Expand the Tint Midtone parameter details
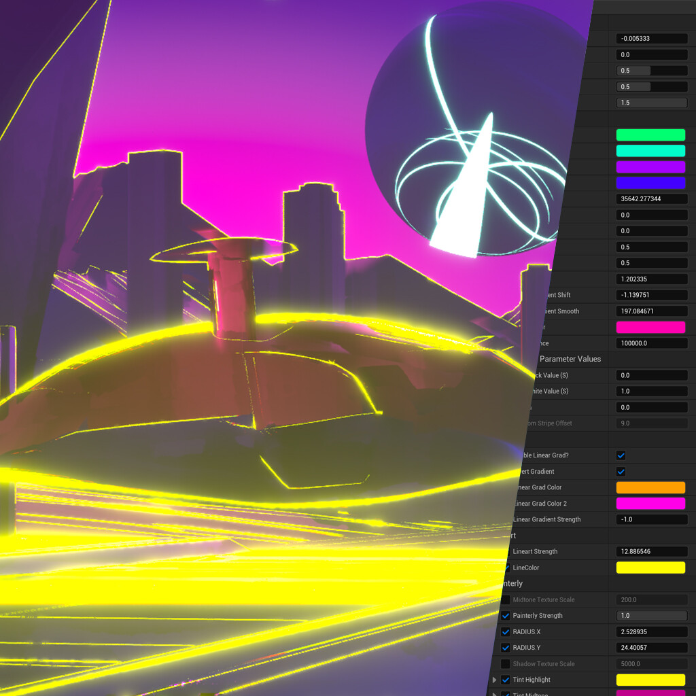Image resolution: width=696 pixels, height=696 pixels. click(x=494, y=693)
